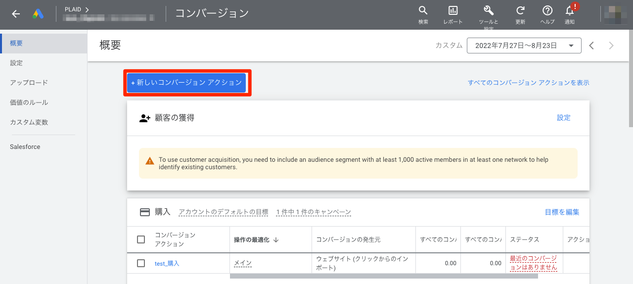The width and height of the screenshot is (633, 284).
Task: Open Salesforce in the sidebar
Action: coord(44,147)
